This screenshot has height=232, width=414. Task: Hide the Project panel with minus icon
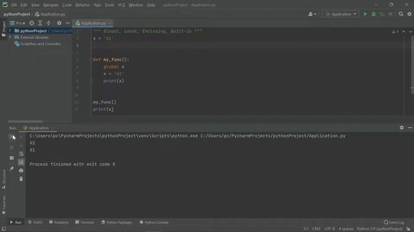point(67,23)
